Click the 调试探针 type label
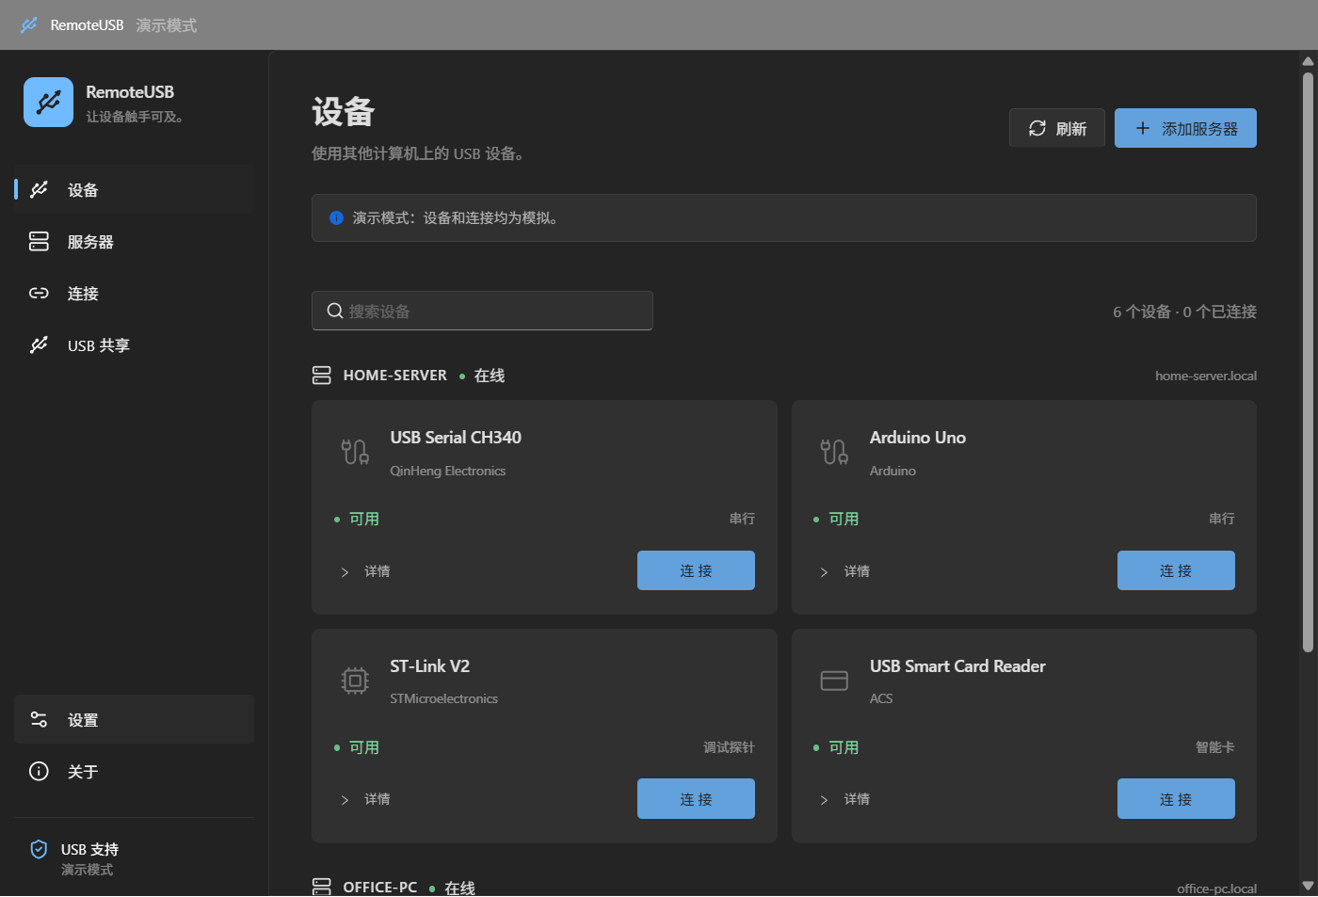This screenshot has width=1318, height=897. 729,747
